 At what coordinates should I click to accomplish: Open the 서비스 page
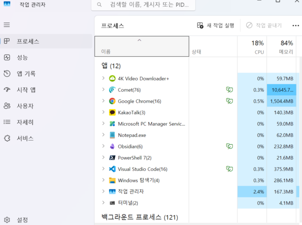(46, 138)
